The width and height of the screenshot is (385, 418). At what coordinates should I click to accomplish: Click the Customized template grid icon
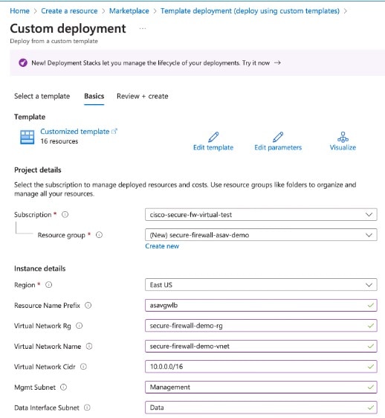[x=27, y=137]
